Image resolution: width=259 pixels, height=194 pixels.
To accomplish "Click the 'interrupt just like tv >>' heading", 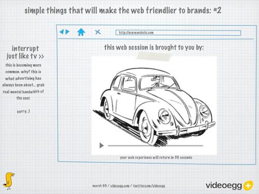I will (25, 52).
